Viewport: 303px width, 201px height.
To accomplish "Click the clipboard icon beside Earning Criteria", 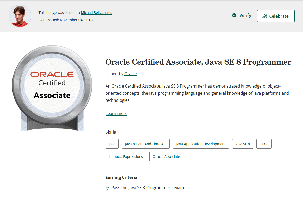I will [107, 189].
